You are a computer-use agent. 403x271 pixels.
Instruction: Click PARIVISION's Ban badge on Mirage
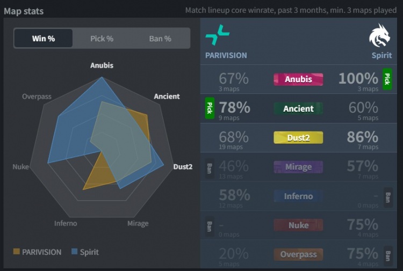click(210, 167)
